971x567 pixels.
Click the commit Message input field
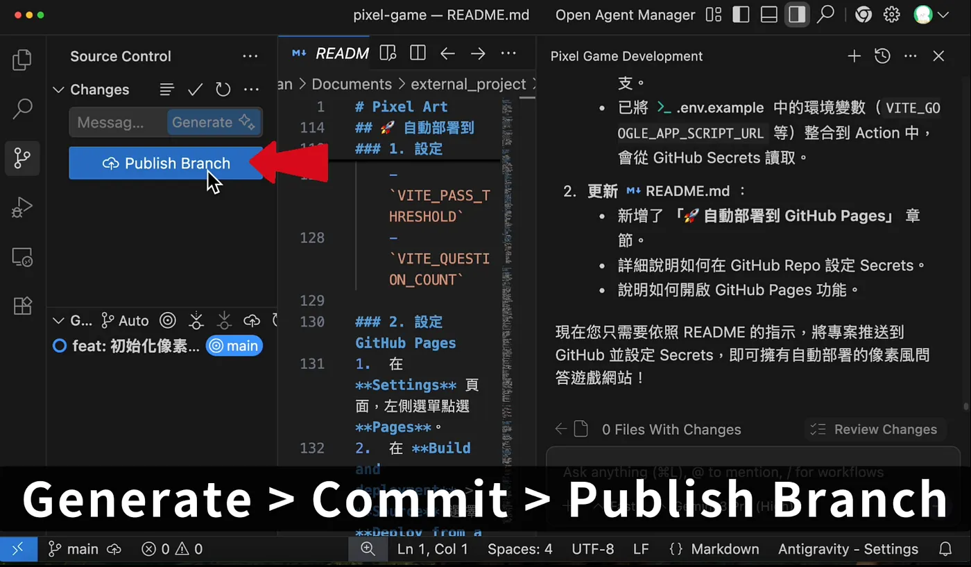(118, 122)
